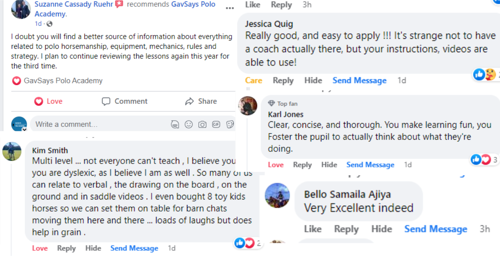
Task: Click the Write a comment field
Action: [100, 124]
